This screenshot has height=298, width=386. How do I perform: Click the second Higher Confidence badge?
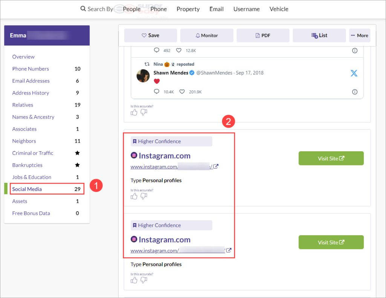coord(172,225)
